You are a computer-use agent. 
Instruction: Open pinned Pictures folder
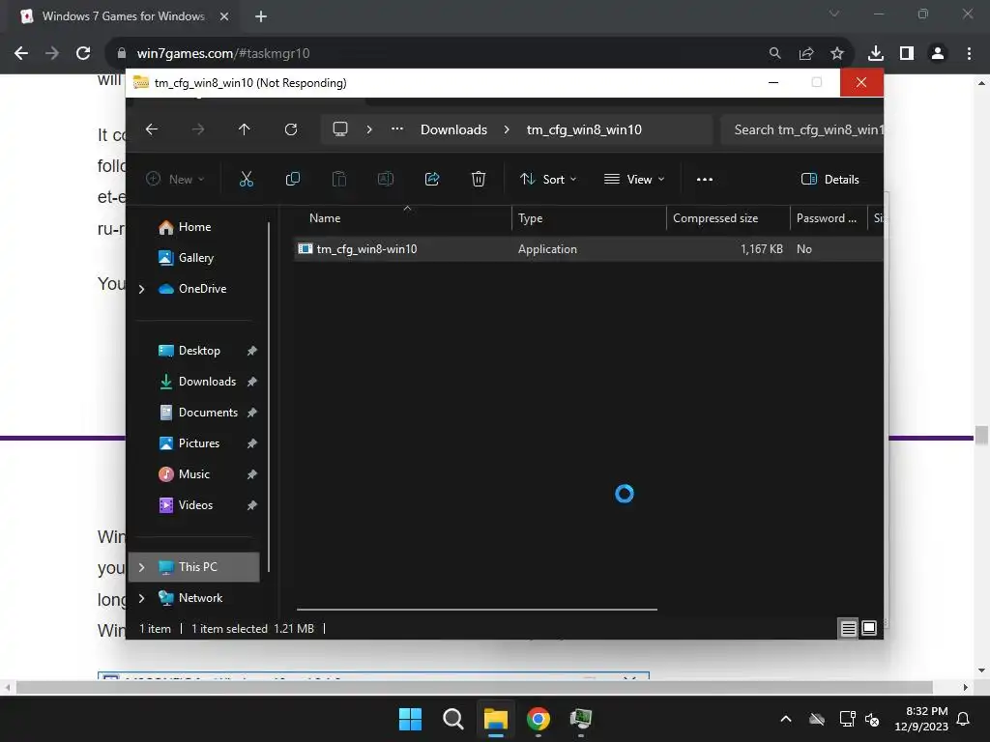194,443
